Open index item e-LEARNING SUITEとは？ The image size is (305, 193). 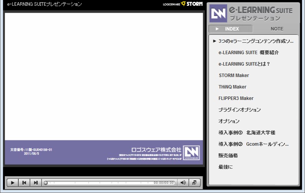(244, 64)
